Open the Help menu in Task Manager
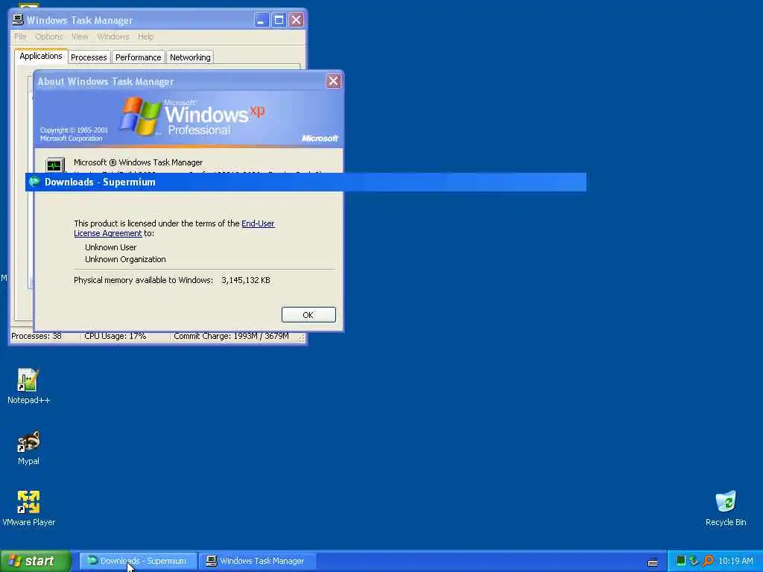This screenshot has height=572, width=763. point(145,36)
